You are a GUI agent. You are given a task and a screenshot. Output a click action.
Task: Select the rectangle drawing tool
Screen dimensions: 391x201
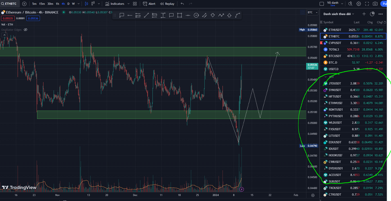point(180,15)
